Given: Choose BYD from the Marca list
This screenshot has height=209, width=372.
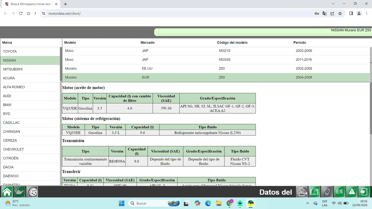Looking at the screenshot, I should [30, 114].
